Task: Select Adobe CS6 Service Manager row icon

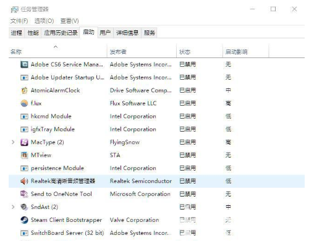Action: click(x=24, y=64)
